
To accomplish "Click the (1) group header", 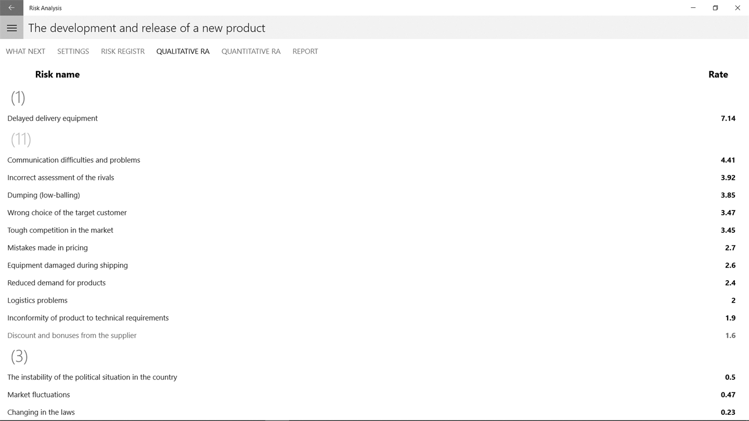I will (x=18, y=97).
